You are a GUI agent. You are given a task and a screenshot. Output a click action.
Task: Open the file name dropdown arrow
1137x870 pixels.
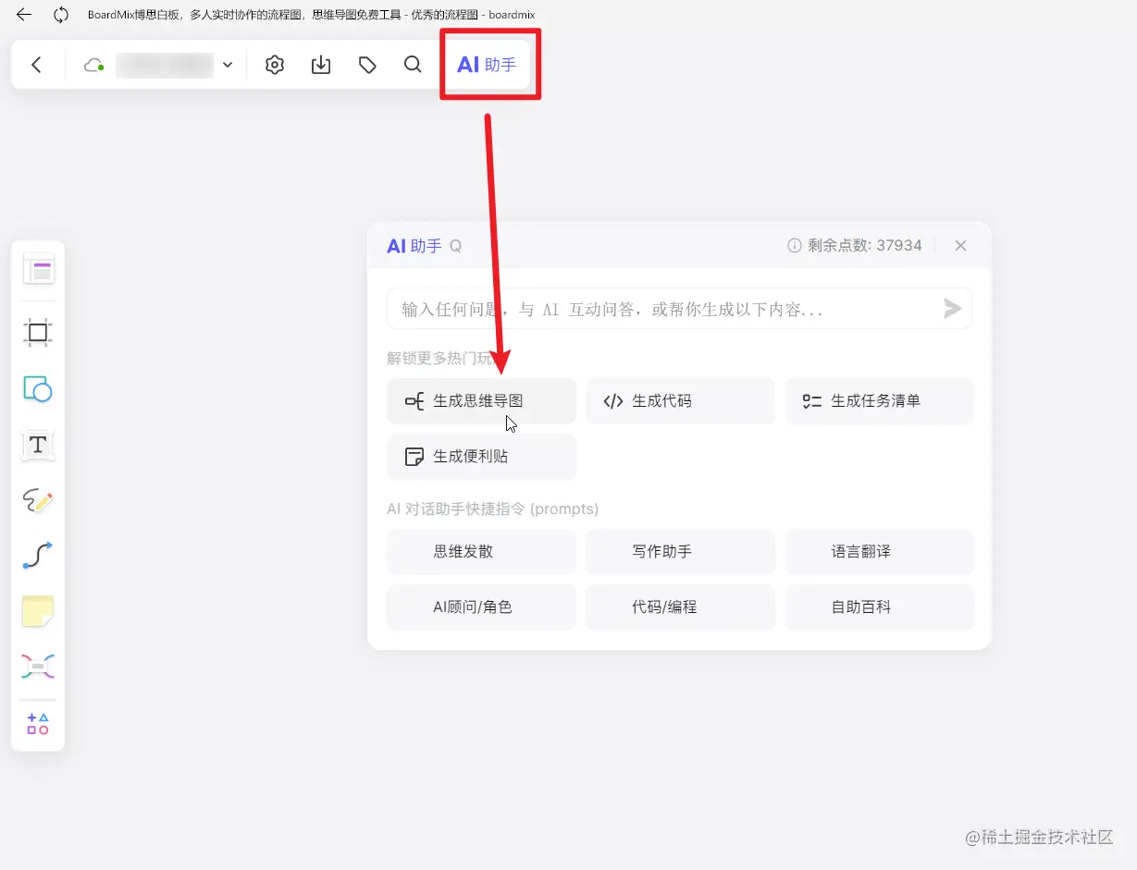coord(228,65)
